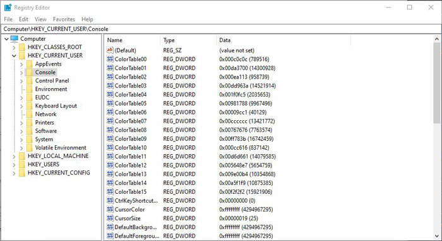Select the Printers key in the tree
The image size is (442, 241).
[x=45, y=123]
